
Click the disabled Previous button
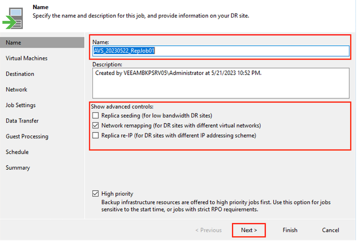(x=208, y=230)
